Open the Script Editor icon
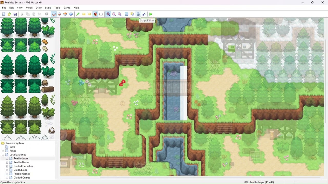The image size is (328, 184). point(138,14)
